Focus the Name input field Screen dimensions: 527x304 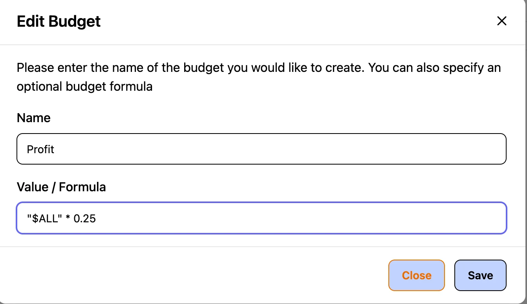point(261,149)
